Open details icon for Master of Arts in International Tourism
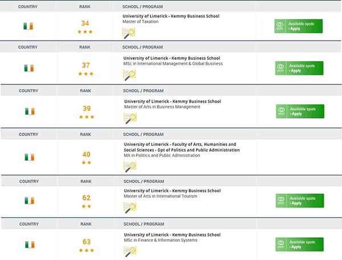Screen dimensions: 342x260 click(x=130, y=208)
